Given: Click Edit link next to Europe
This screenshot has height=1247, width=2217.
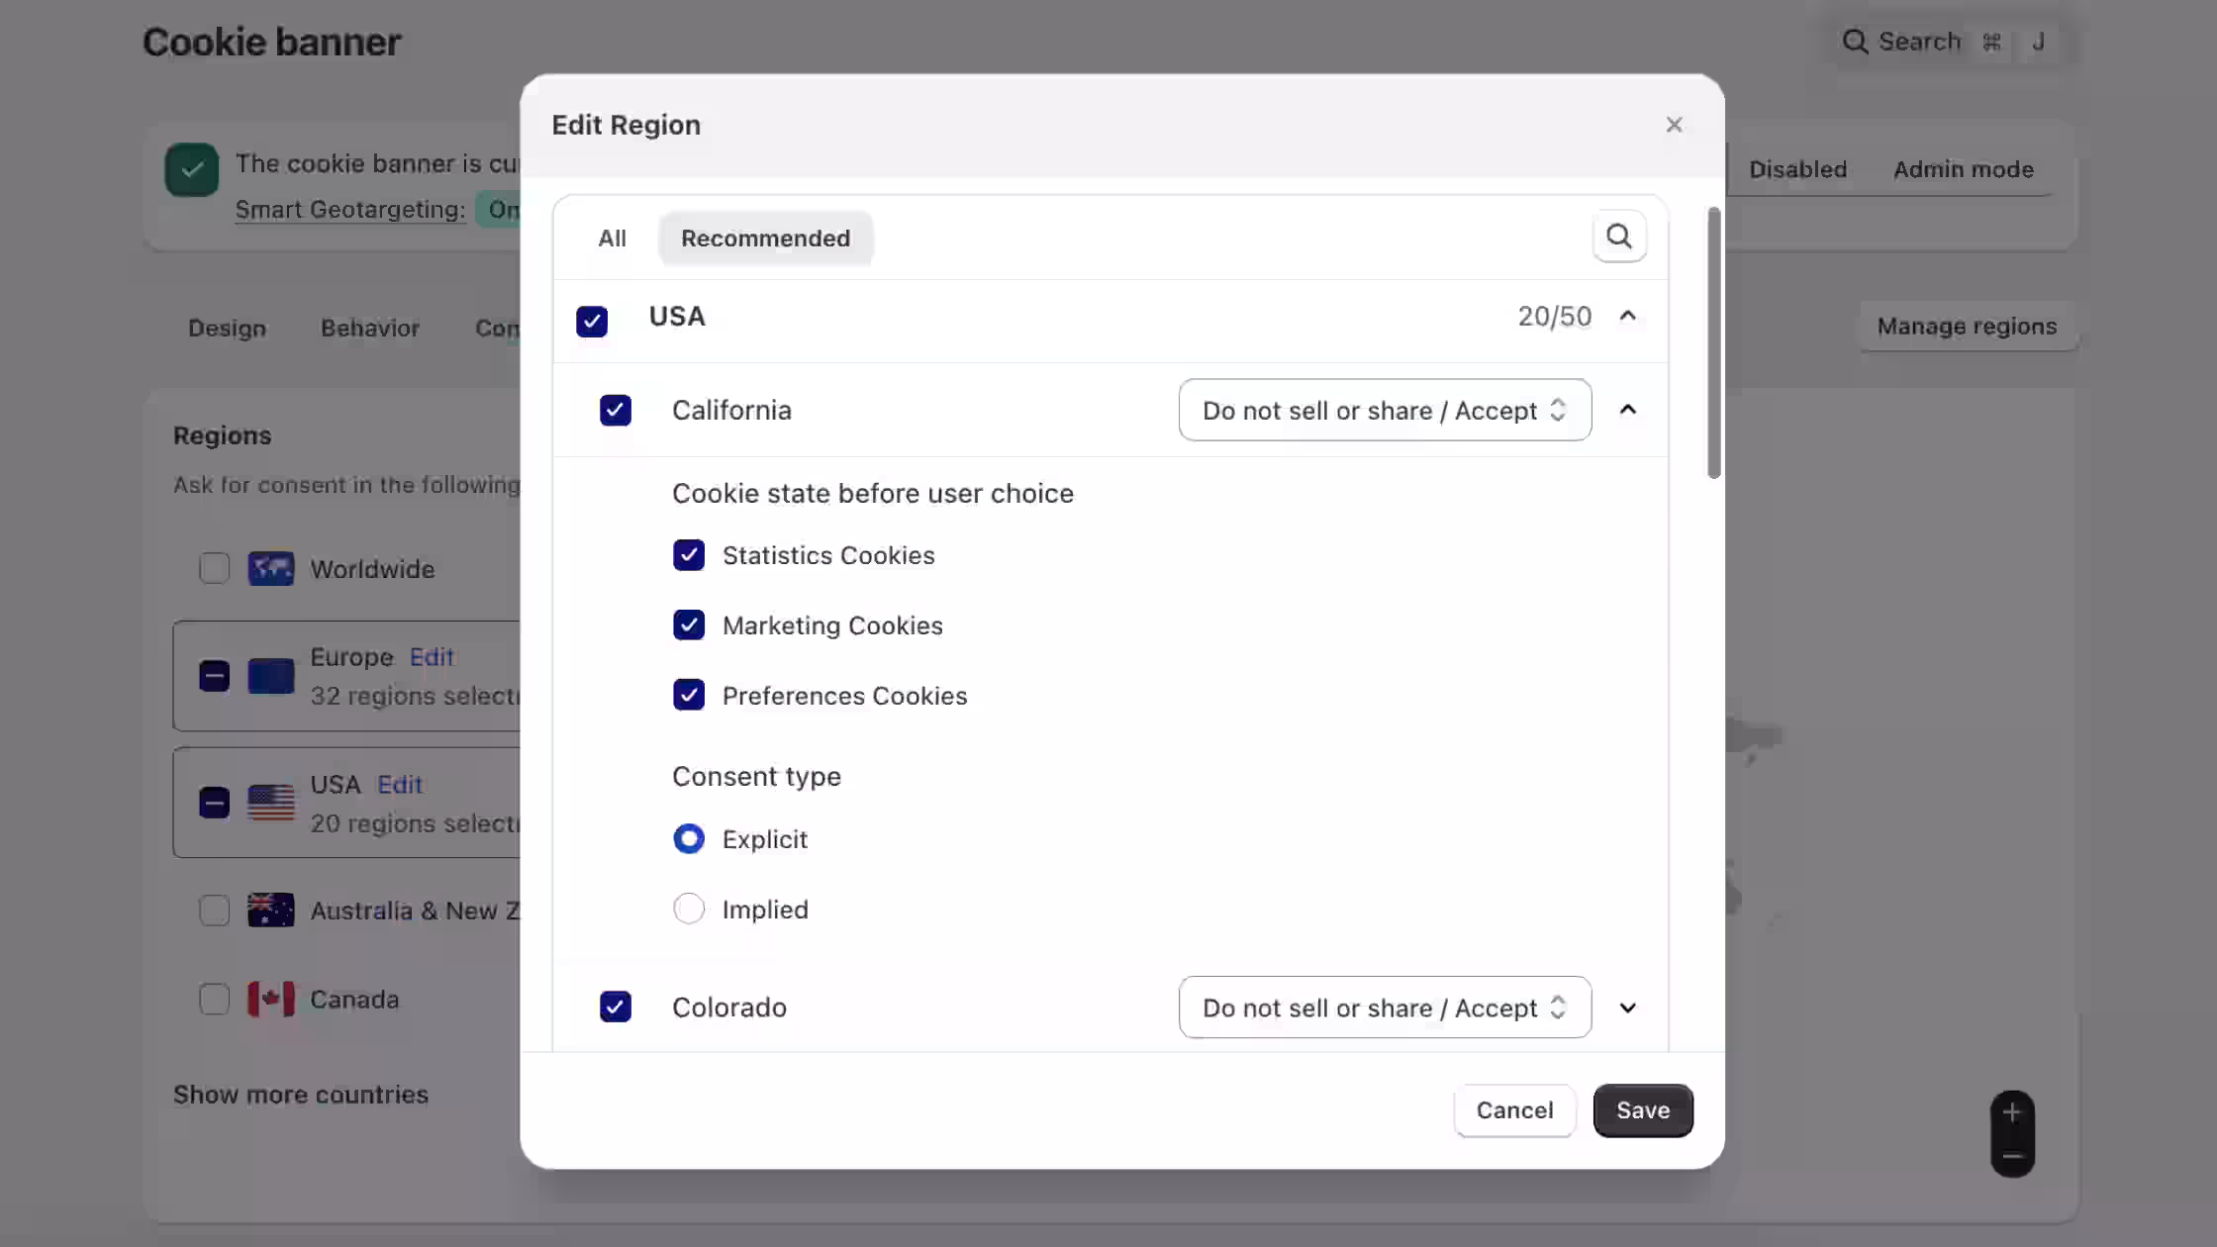Looking at the screenshot, I should tap(432, 657).
